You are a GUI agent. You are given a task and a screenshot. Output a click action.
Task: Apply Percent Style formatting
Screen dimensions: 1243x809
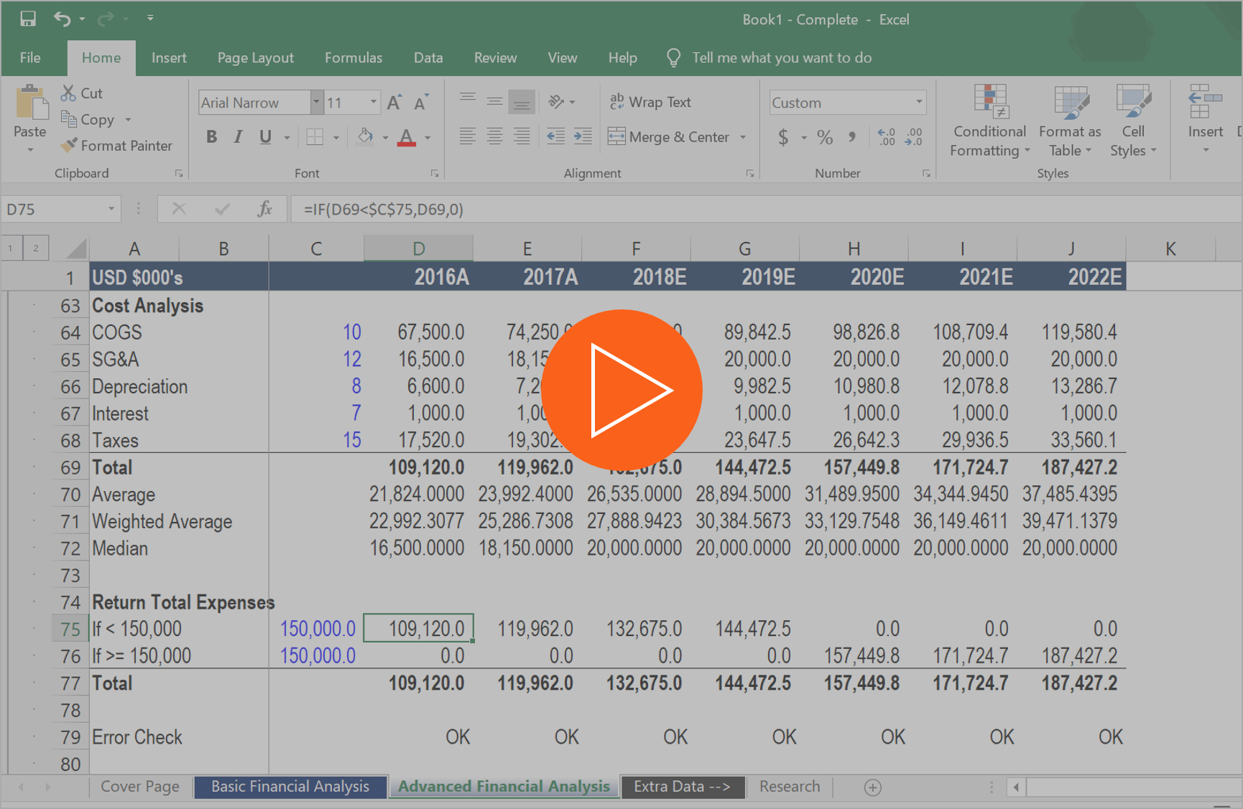[824, 137]
